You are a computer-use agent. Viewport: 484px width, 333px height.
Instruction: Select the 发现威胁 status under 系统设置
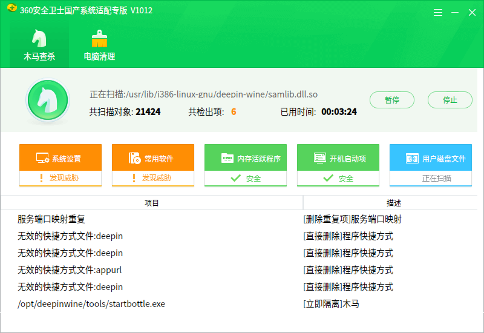click(60, 178)
